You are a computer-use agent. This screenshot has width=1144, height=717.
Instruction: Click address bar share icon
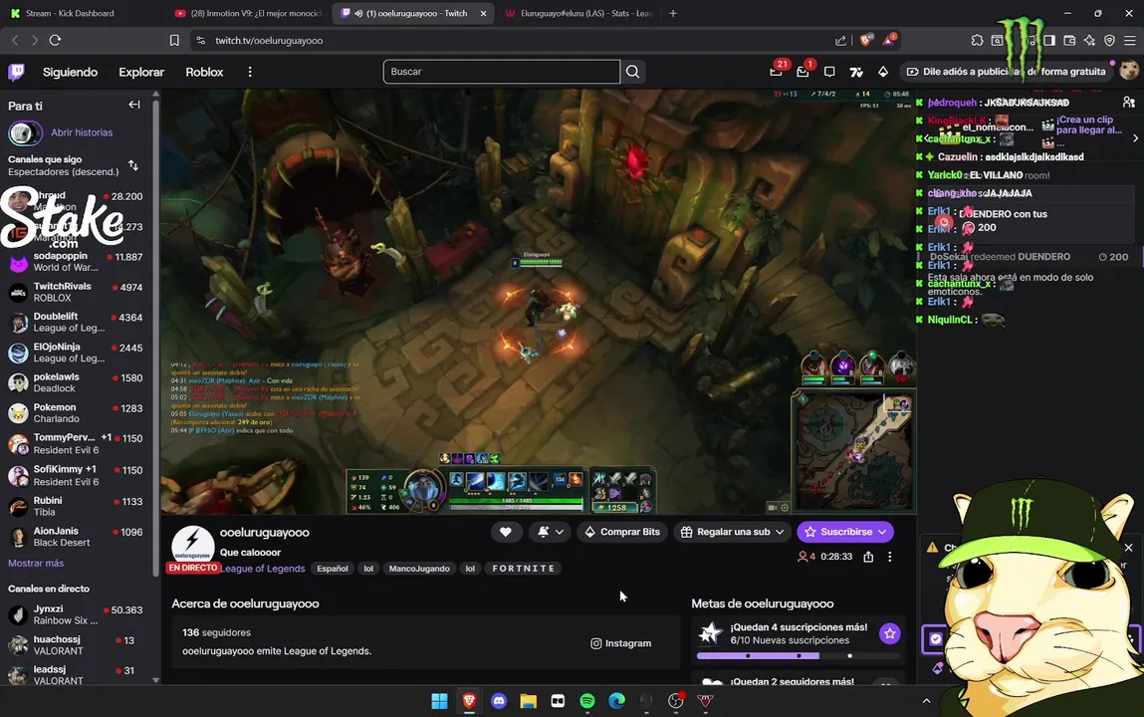(x=840, y=40)
